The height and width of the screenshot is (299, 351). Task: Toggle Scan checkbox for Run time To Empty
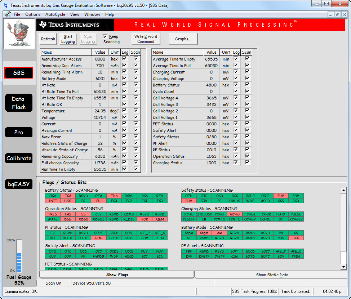click(135, 169)
